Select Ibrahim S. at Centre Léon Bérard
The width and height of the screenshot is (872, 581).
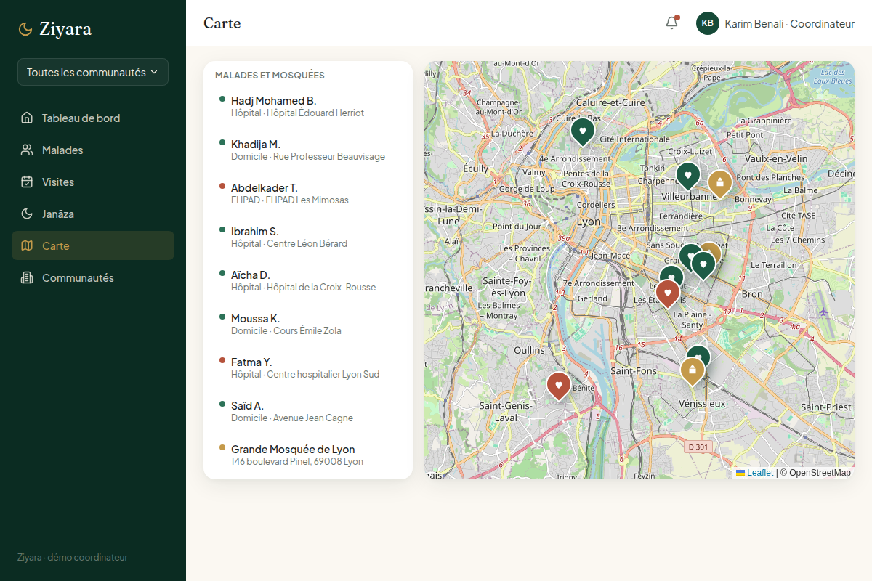pyautogui.click(x=308, y=237)
